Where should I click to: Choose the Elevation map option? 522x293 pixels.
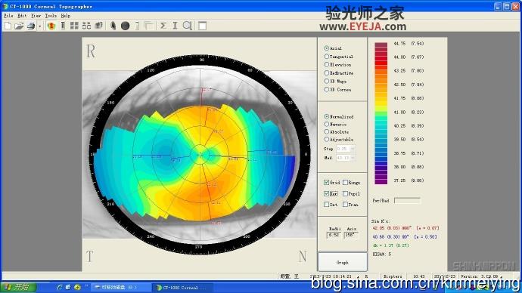(327, 64)
